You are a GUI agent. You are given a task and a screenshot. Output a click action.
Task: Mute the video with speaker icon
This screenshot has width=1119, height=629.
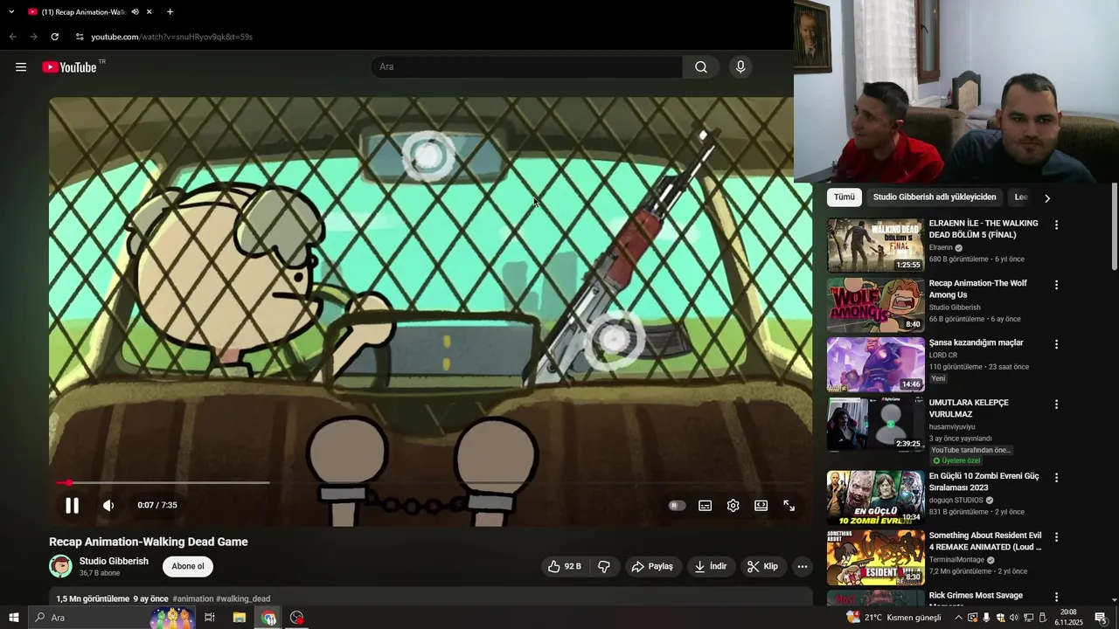click(x=108, y=505)
